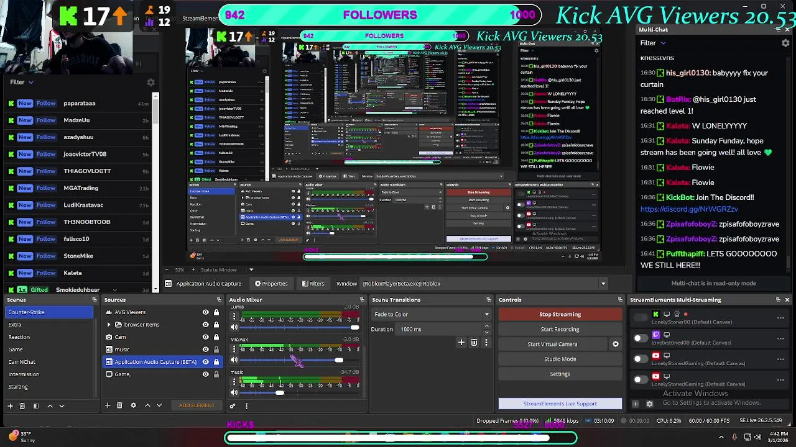Move selected scene down
Screen dimensions: 796x447
coord(62,405)
